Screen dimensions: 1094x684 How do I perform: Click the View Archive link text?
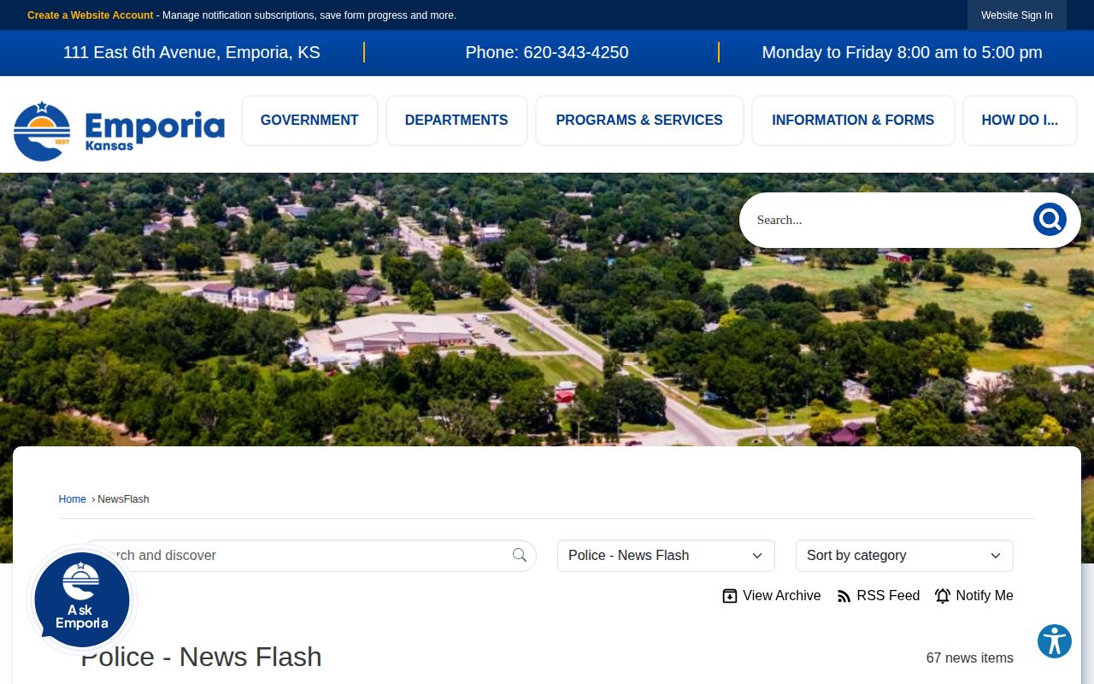[x=781, y=596]
